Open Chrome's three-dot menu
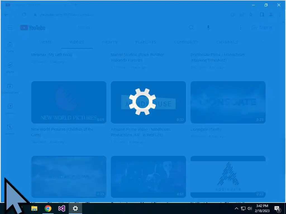The height and width of the screenshot is (214, 286). (x=280, y=15)
